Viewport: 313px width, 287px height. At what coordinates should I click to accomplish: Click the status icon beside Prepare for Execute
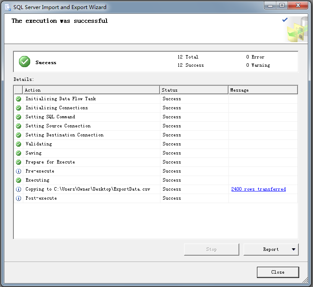[x=19, y=162]
